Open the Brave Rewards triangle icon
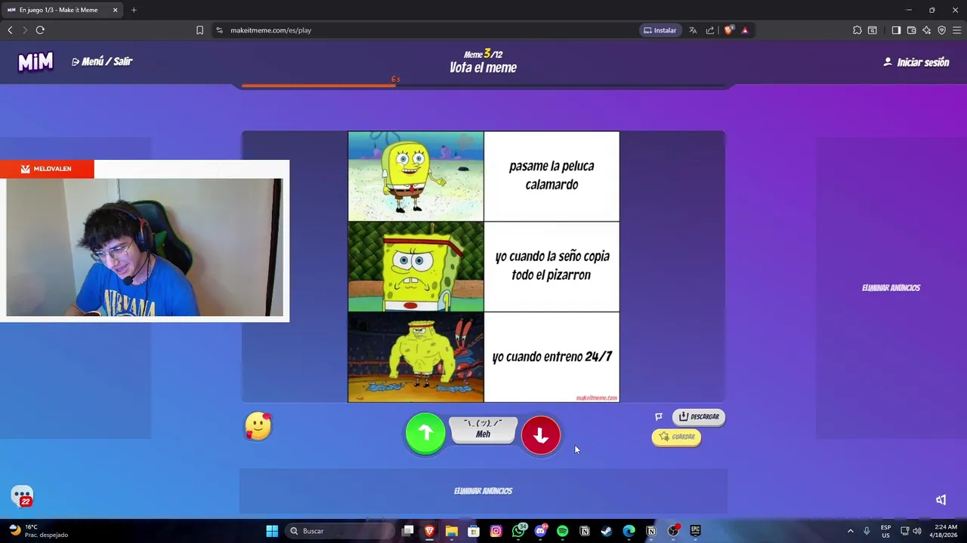Image resolution: width=967 pixels, height=543 pixels. point(745,30)
